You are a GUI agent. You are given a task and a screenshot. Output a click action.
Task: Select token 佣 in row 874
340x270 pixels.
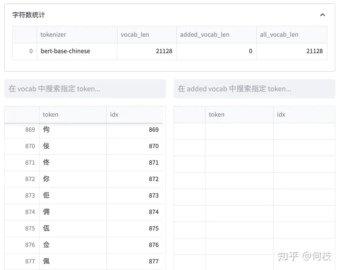coord(73,212)
